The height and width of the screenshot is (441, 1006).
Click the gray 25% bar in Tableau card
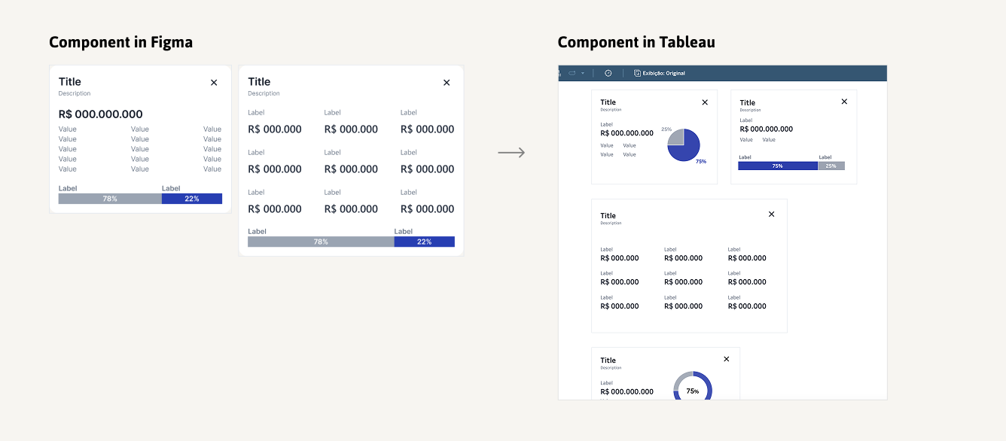coord(831,166)
